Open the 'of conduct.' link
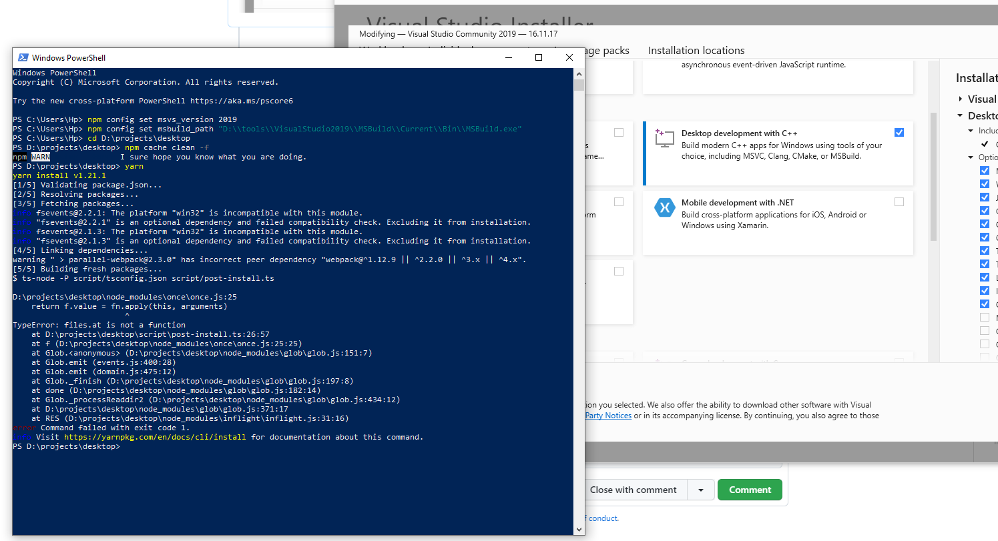The image size is (998, 541). (x=601, y=518)
